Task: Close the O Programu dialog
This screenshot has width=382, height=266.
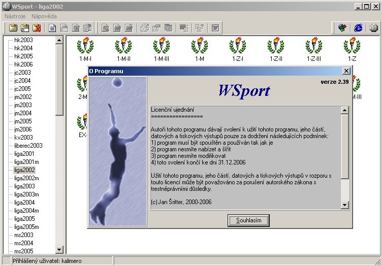Action: (x=346, y=71)
